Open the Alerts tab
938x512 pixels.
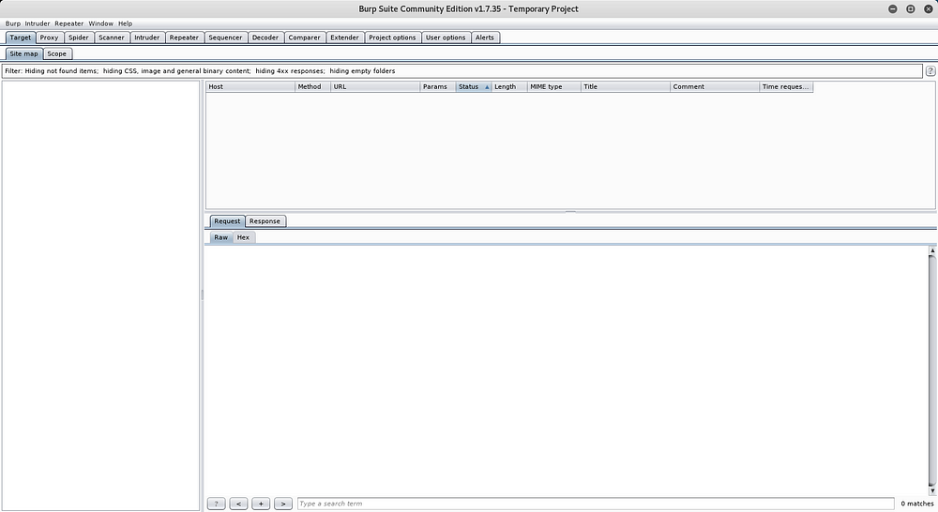(x=485, y=38)
